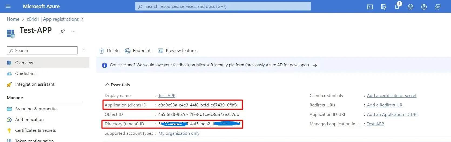Image resolution: width=451 pixels, height=142 pixels.
Task: Click the Add a Redirect URI link
Action: click(x=385, y=105)
